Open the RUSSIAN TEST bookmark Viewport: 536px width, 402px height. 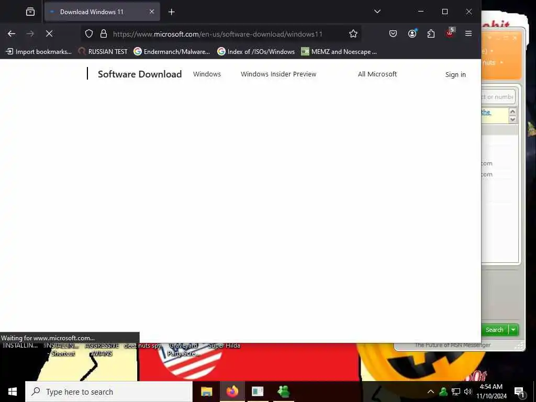pos(103,52)
